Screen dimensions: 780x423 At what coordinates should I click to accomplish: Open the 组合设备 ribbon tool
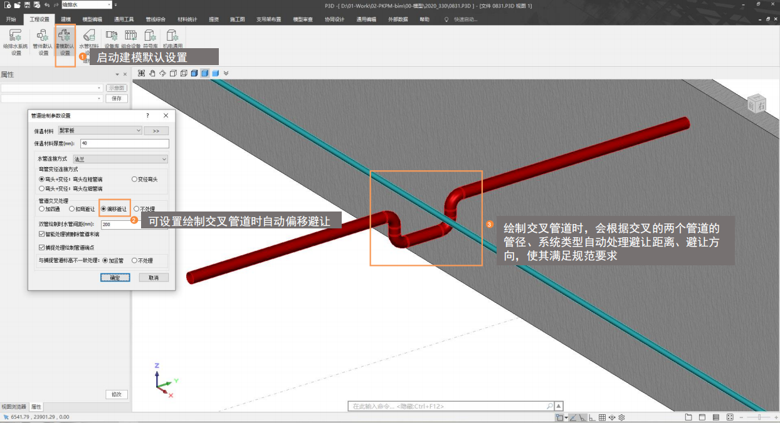(130, 40)
